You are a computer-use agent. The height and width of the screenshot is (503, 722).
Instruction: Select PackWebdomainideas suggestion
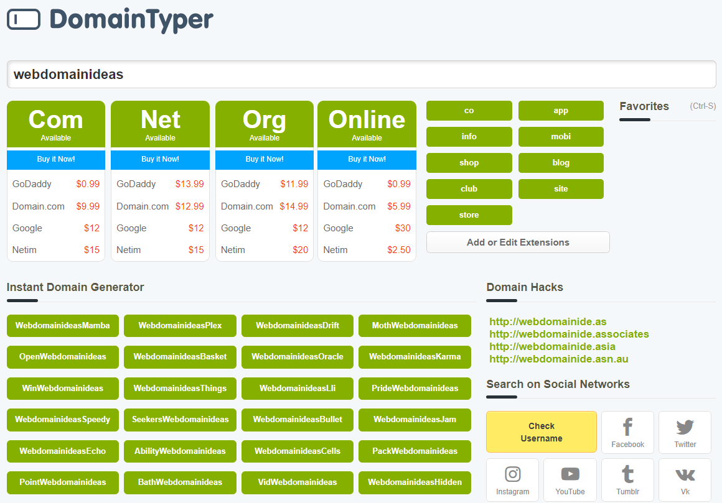pos(415,451)
